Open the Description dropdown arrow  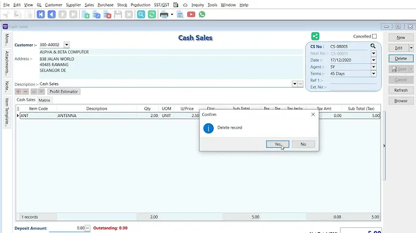(295, 84)
